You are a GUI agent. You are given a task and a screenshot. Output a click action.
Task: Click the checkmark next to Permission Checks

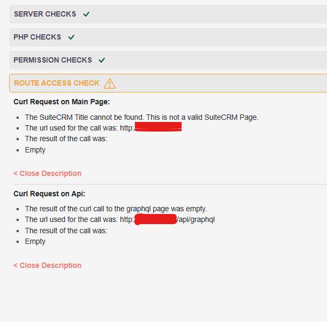102,60
